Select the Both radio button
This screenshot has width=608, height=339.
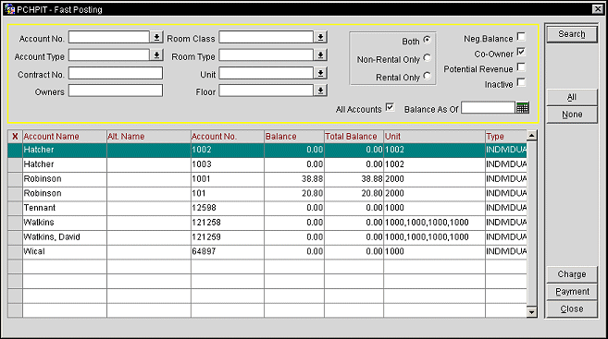[x=427, y=40]
